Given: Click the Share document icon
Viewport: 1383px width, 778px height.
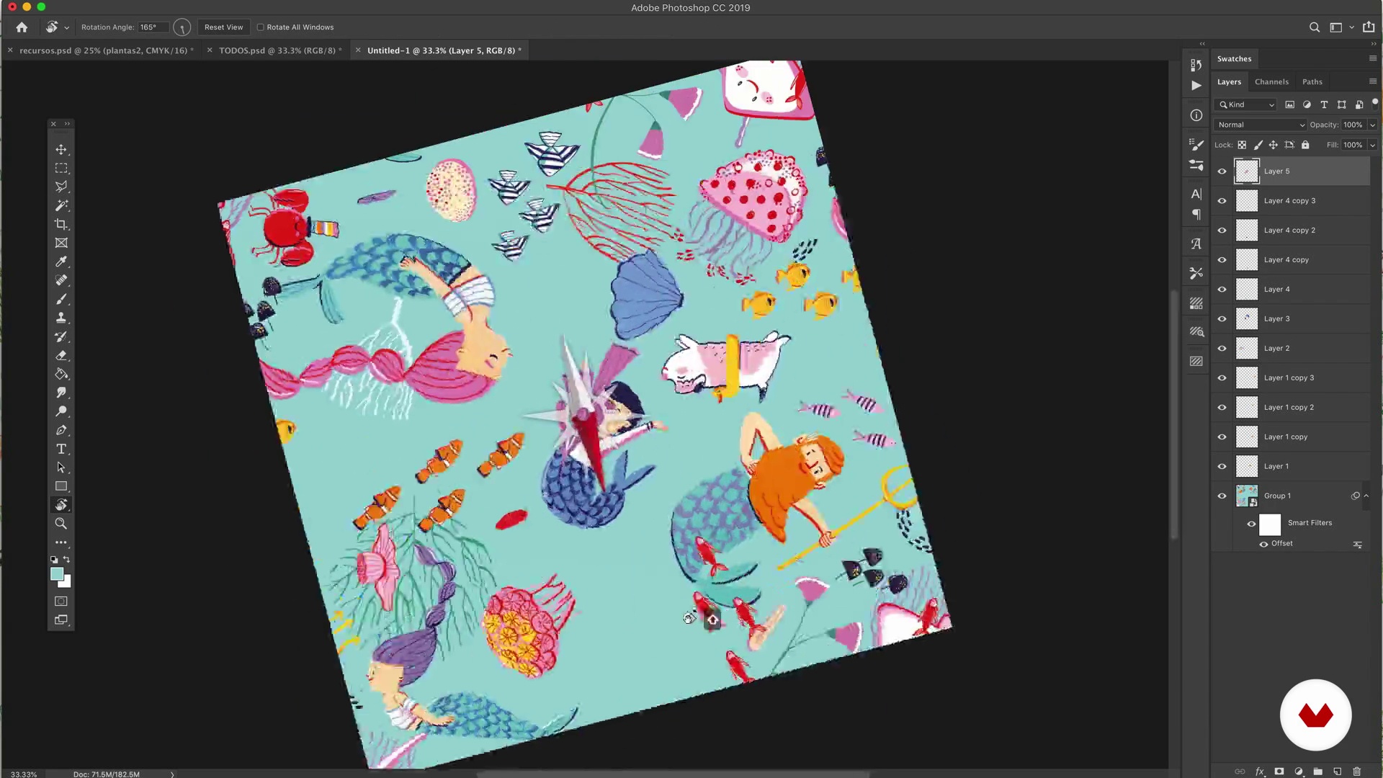Looking at the screenshot, I should pos(1369,27).
